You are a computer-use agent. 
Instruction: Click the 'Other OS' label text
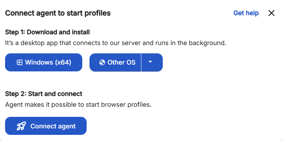tap(121, 62)
